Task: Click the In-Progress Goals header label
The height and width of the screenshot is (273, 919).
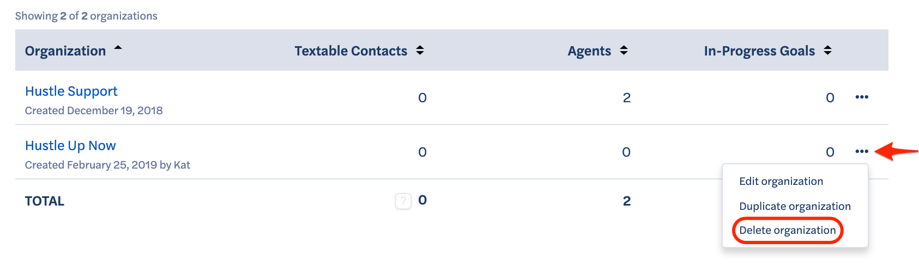Action: pyautogui.click(x=759, y=51)
